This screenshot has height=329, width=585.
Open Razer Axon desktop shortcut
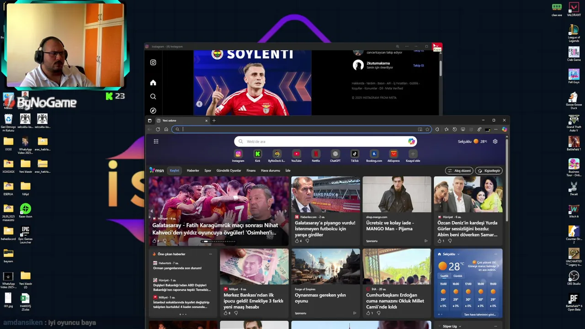[25, 211]
